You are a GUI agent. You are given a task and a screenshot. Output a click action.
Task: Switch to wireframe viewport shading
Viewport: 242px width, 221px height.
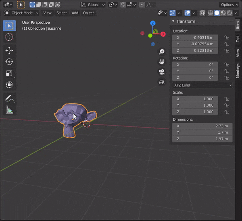tap(211, 13)
